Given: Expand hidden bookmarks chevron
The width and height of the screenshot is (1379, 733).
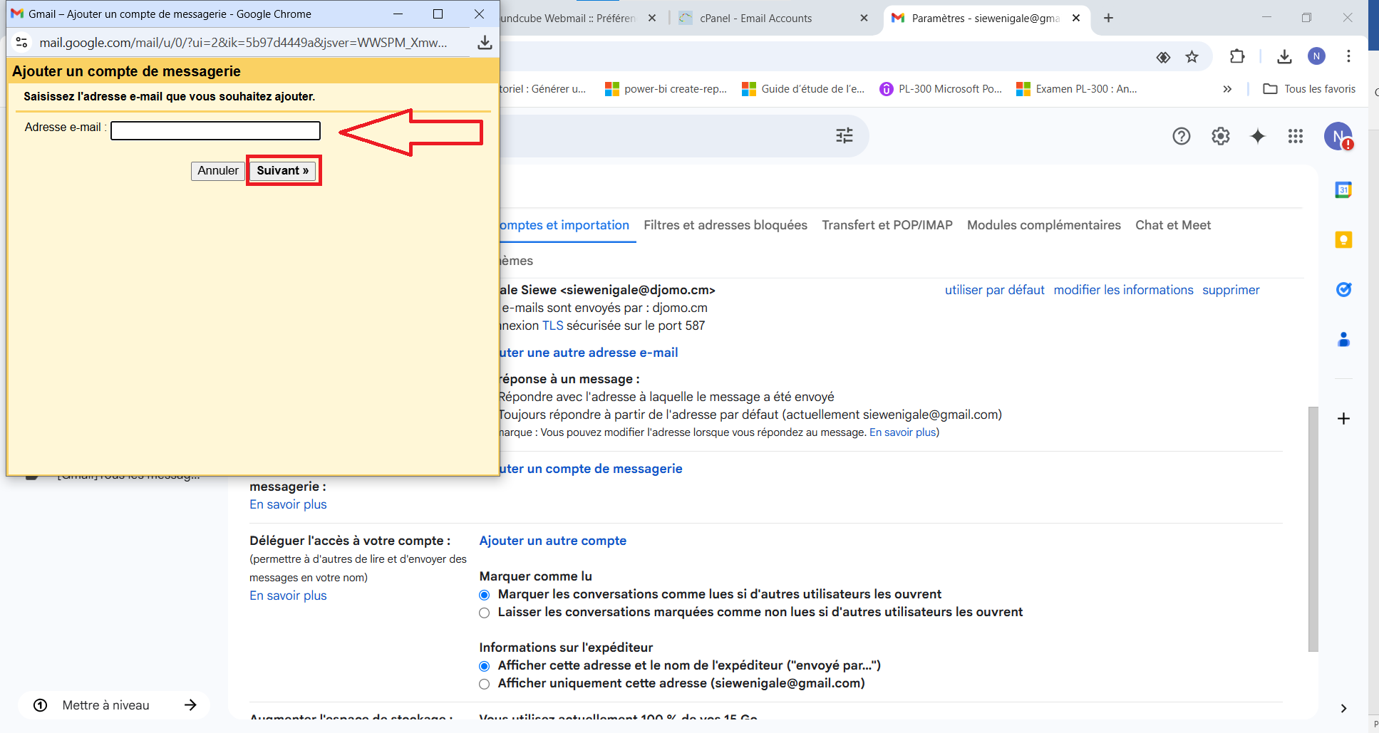Looking at the screenshot, I should (x=1227, y=89).
